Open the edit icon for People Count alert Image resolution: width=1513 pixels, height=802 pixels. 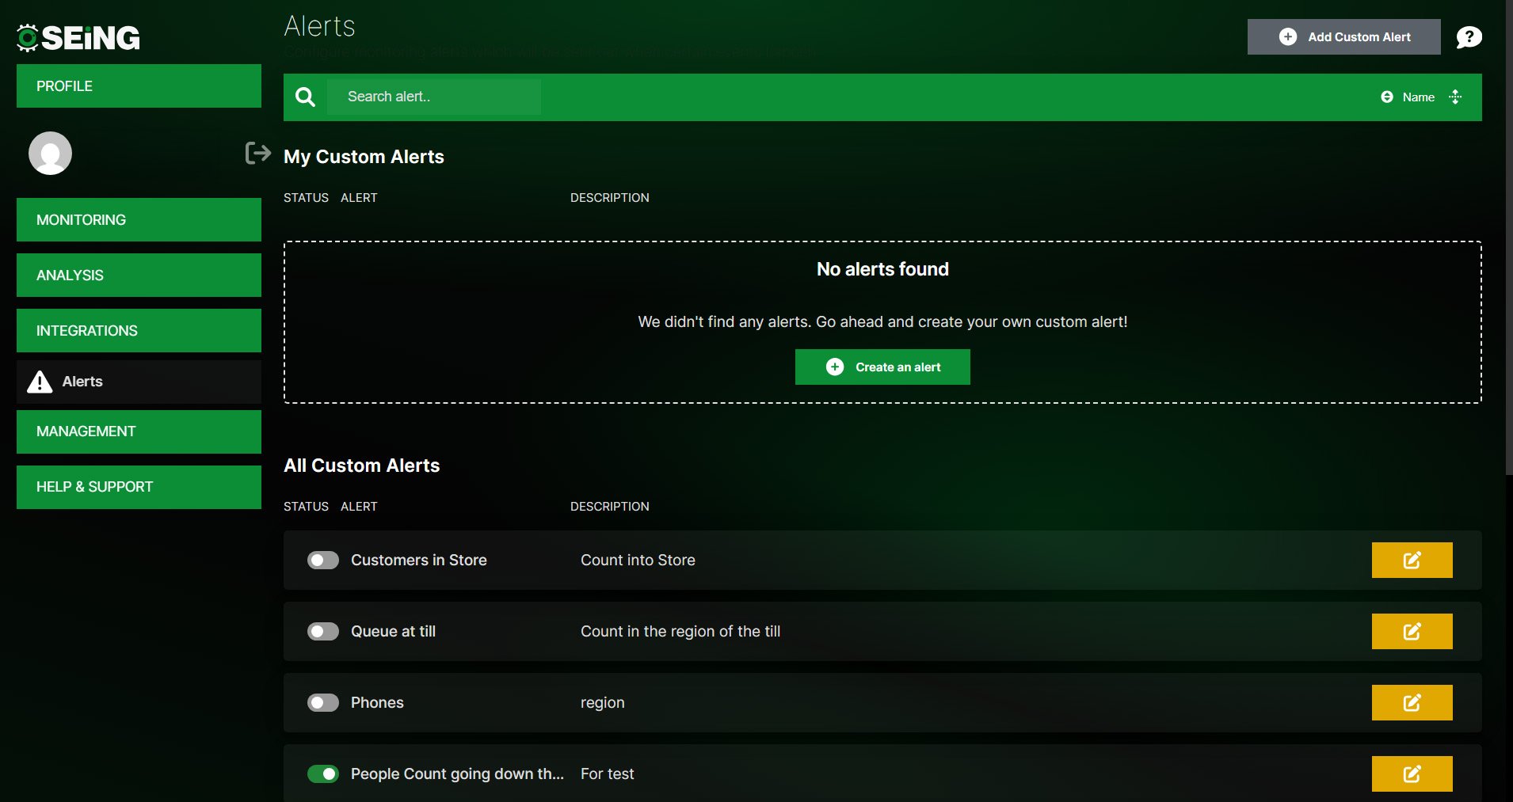click(x=1412, y=773)
